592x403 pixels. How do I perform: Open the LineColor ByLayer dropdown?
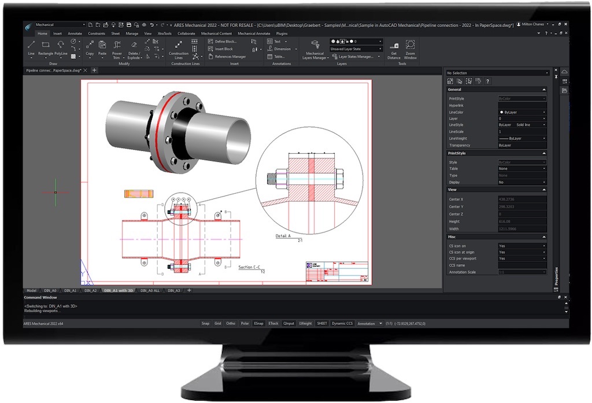click(522, 112)
